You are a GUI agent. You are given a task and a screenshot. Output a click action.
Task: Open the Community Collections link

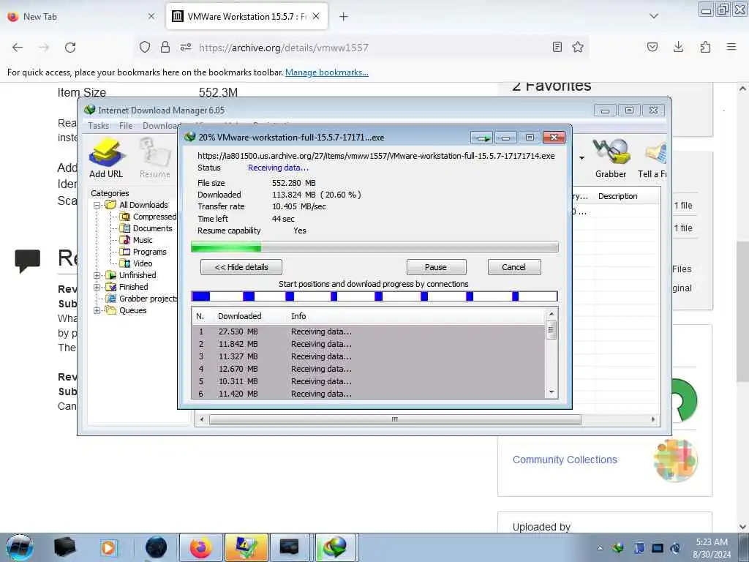pos(565,460)
